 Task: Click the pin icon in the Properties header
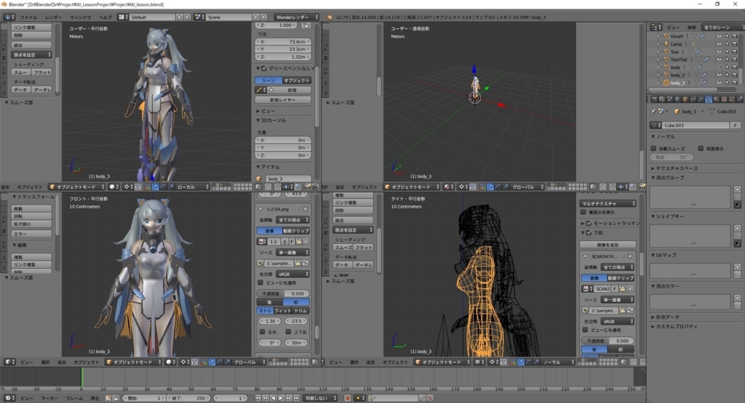tap(653, 111)
